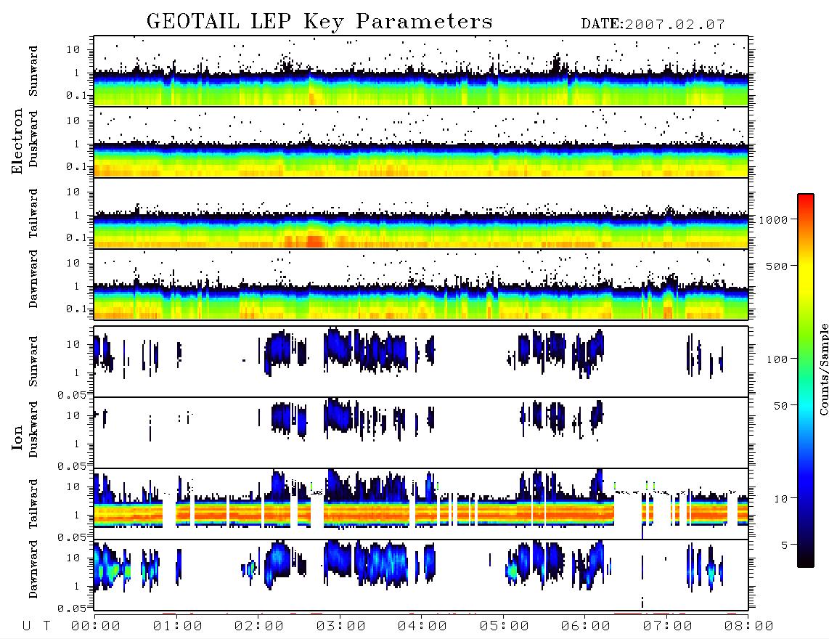829x639 pixels.
Task: Click the Counts/Sample colorbar title
Action: [823, 370]
